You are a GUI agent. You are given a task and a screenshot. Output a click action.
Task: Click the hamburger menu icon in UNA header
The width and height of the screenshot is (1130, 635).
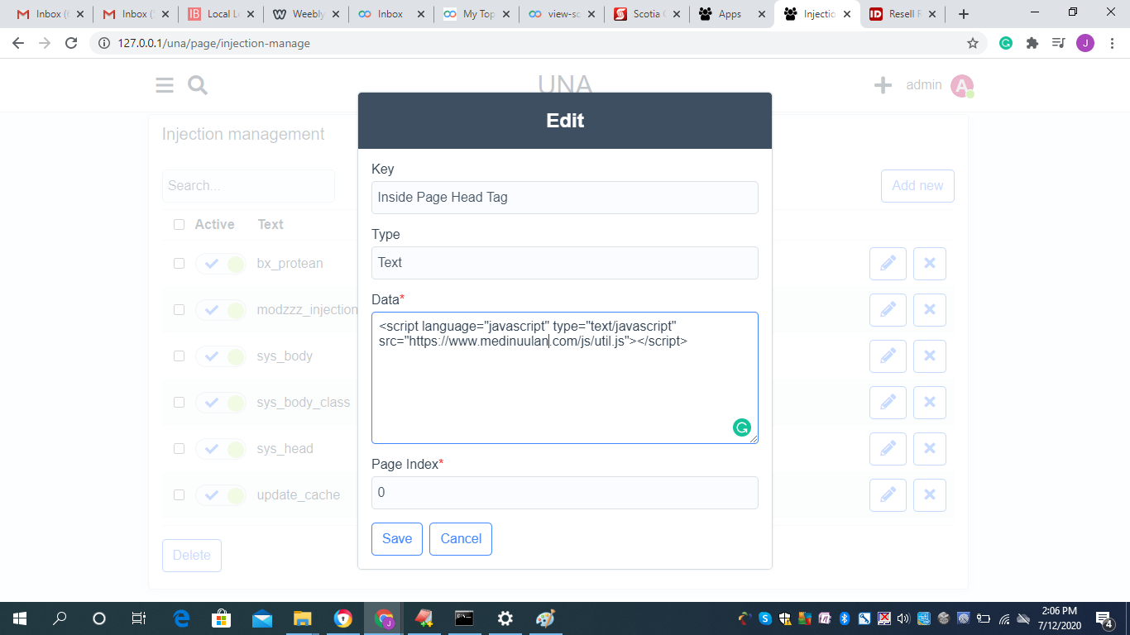165,85
